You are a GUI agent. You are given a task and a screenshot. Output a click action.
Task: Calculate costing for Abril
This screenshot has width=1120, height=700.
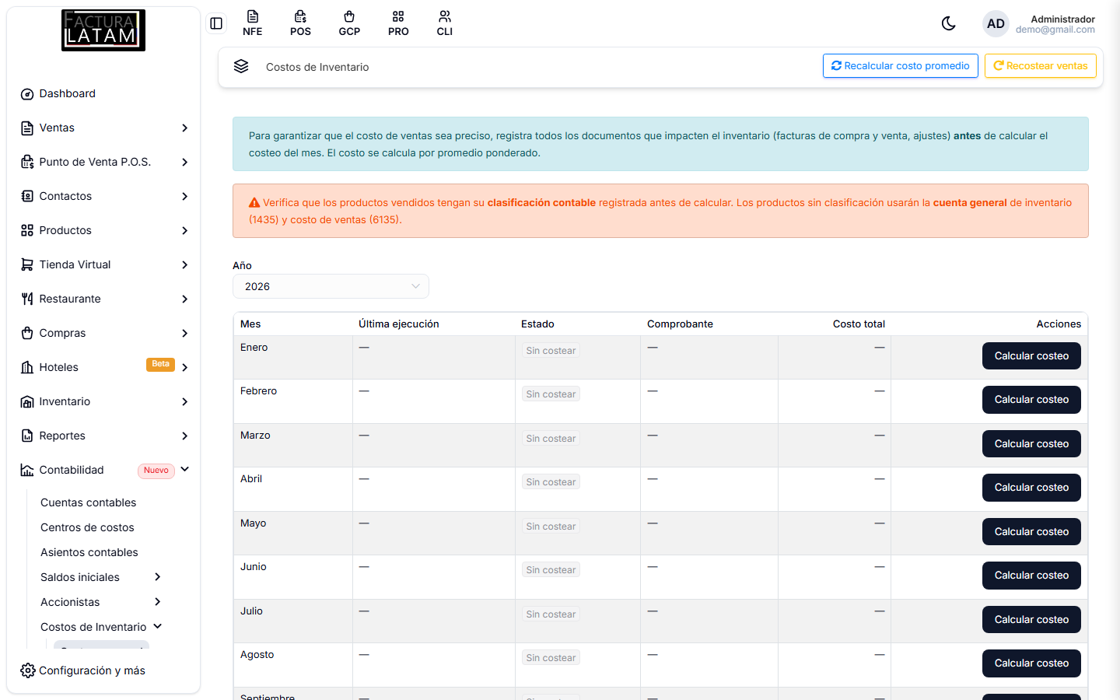1031,488
